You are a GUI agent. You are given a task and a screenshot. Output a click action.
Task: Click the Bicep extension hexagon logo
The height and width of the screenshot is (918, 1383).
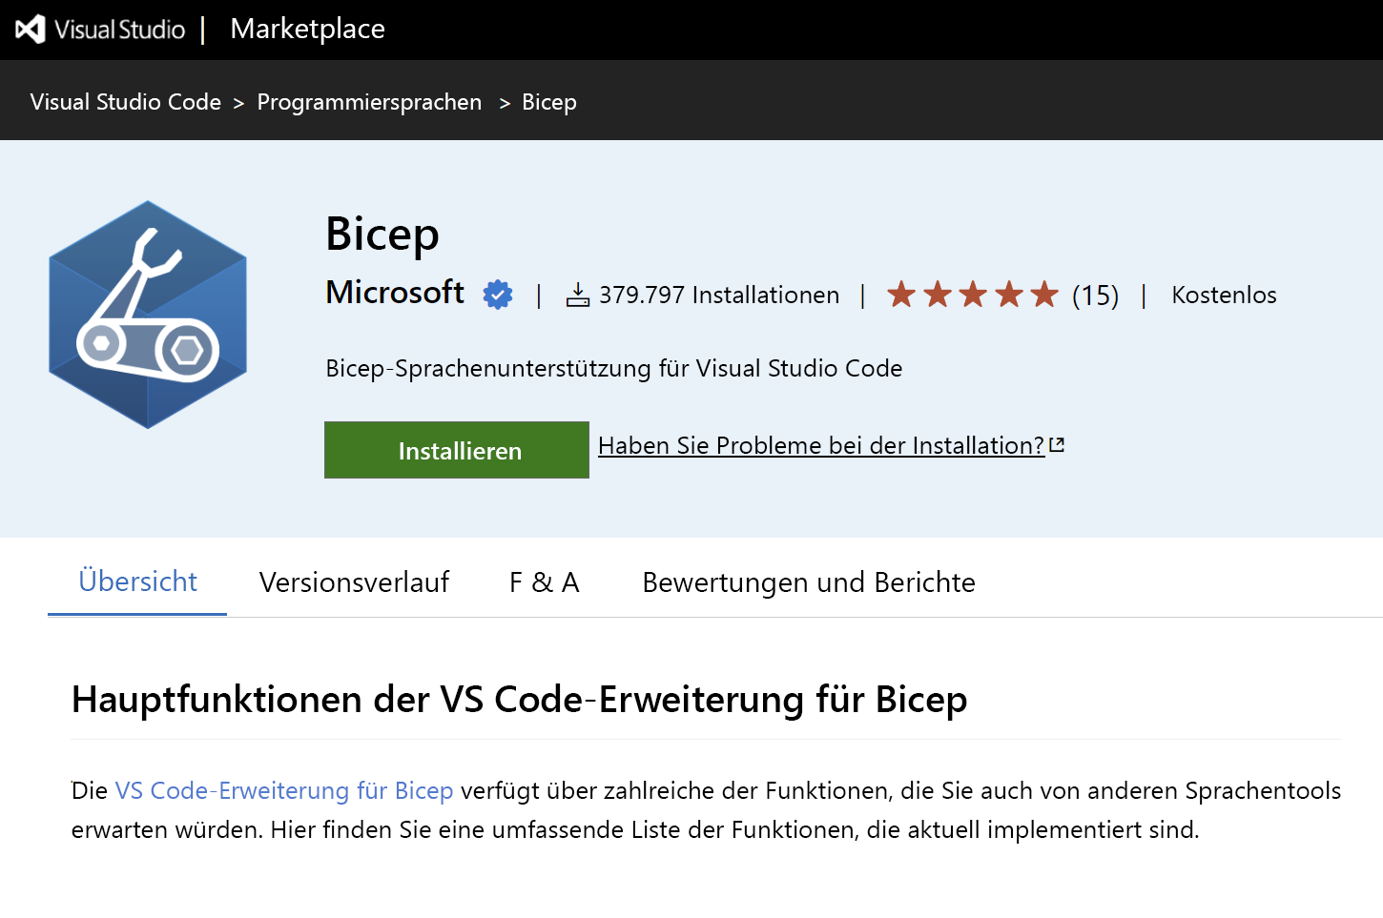click(x=148, y=315)
